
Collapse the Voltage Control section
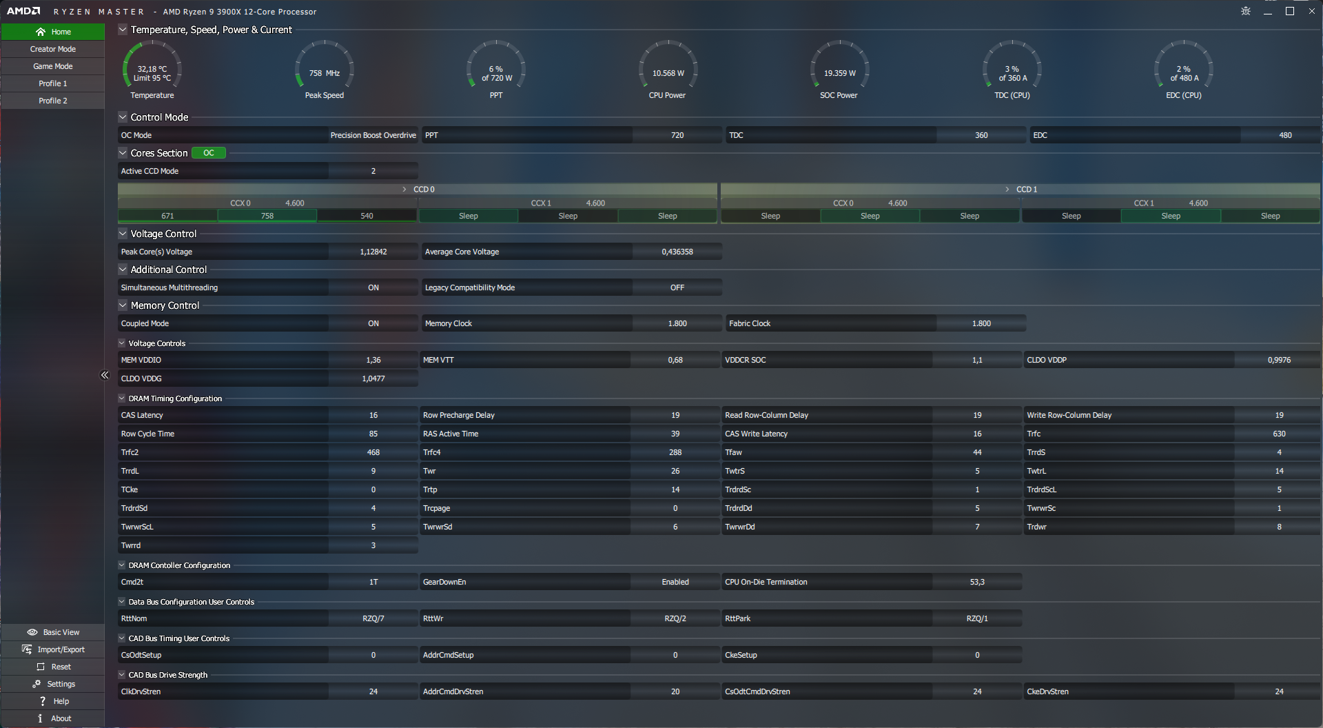pyautogui.click(x=122, y=234)
